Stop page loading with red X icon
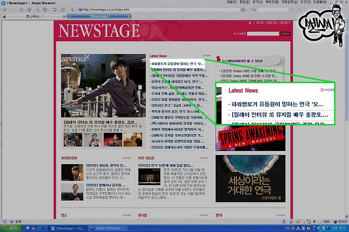The image size is (349, 232). tap(21, 10)
